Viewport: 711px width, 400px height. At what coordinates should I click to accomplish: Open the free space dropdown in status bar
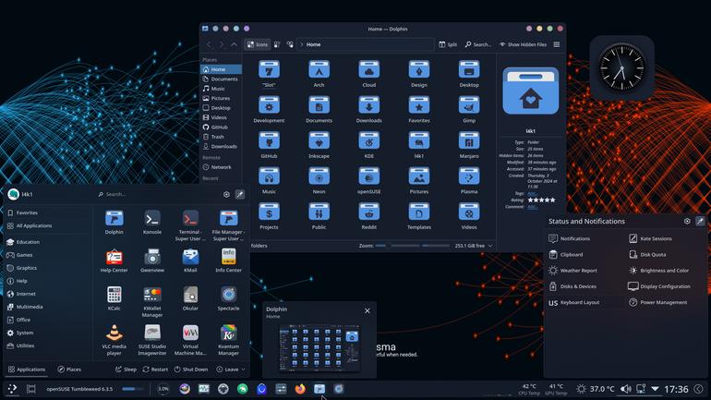[474, 246]
